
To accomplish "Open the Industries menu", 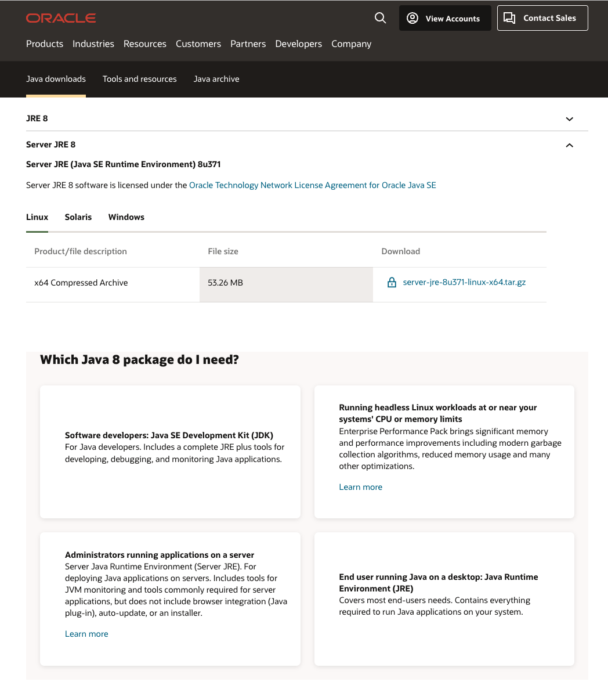I will (x=93, y=44).
